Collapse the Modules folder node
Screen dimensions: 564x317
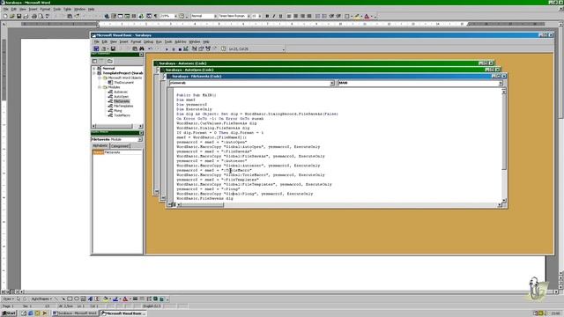click(100, 87)
